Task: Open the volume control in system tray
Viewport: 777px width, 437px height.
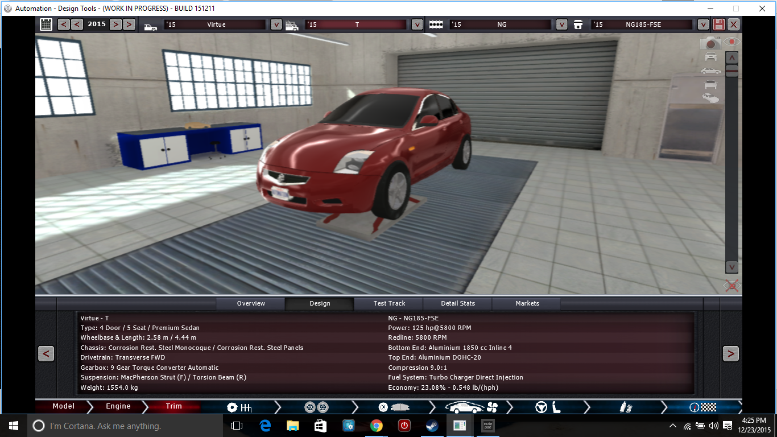Action: click(x=714, y=426)
